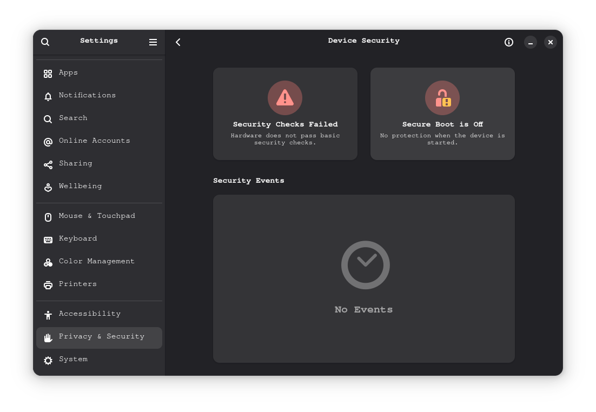
Task: Click the System gear icon
Action: [x=48, y=360]
